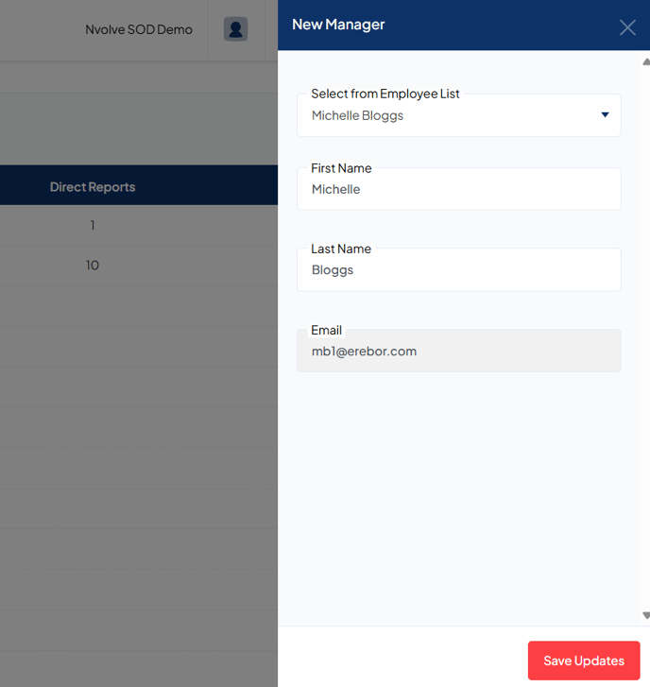650x687 pixels.
Task: Click the panel scrollbar down arrow
Action: [x=645, y=615]
